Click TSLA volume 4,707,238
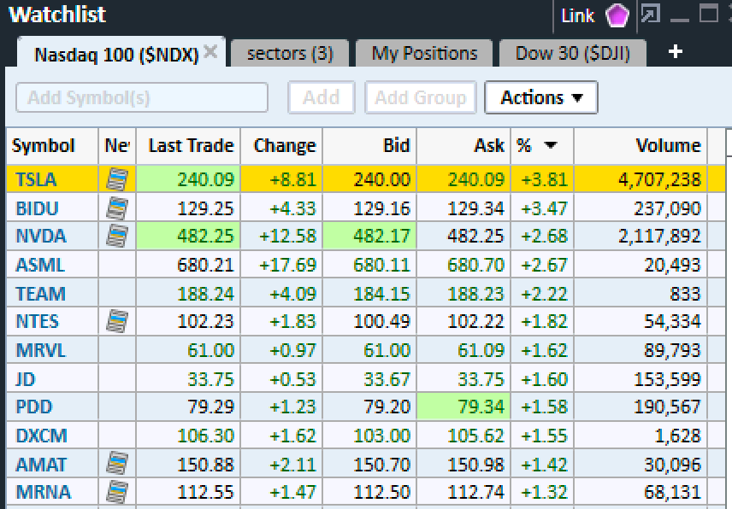The image size is (732, 509). click(659, 179)
